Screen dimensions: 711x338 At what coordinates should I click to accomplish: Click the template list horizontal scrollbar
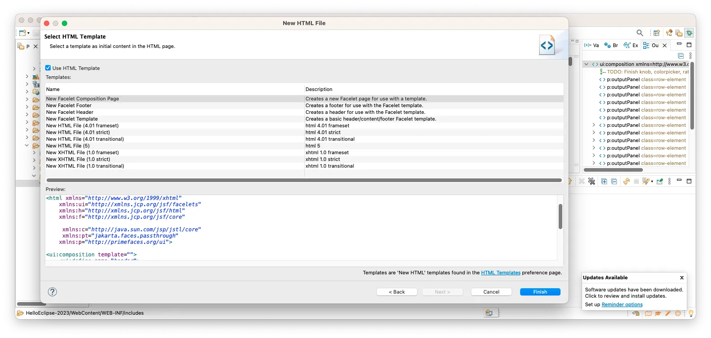coord(304,180)
